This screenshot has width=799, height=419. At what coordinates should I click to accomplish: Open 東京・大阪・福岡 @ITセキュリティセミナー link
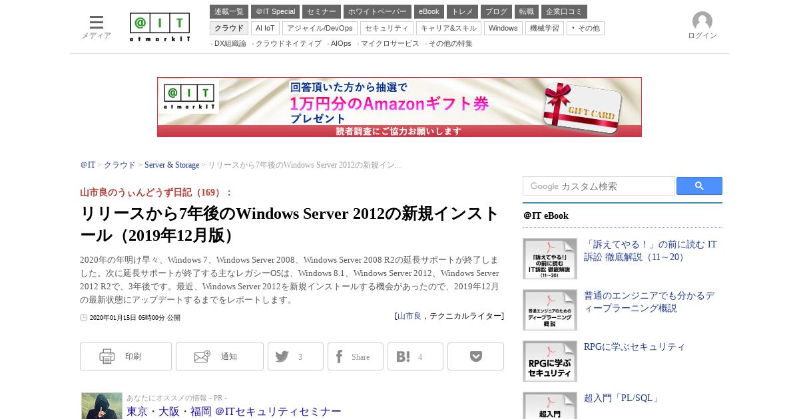[234, 412]
